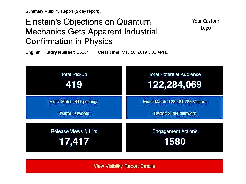
Task: Select the Engagement Actions 1580 tile
Action: point(175,137)
